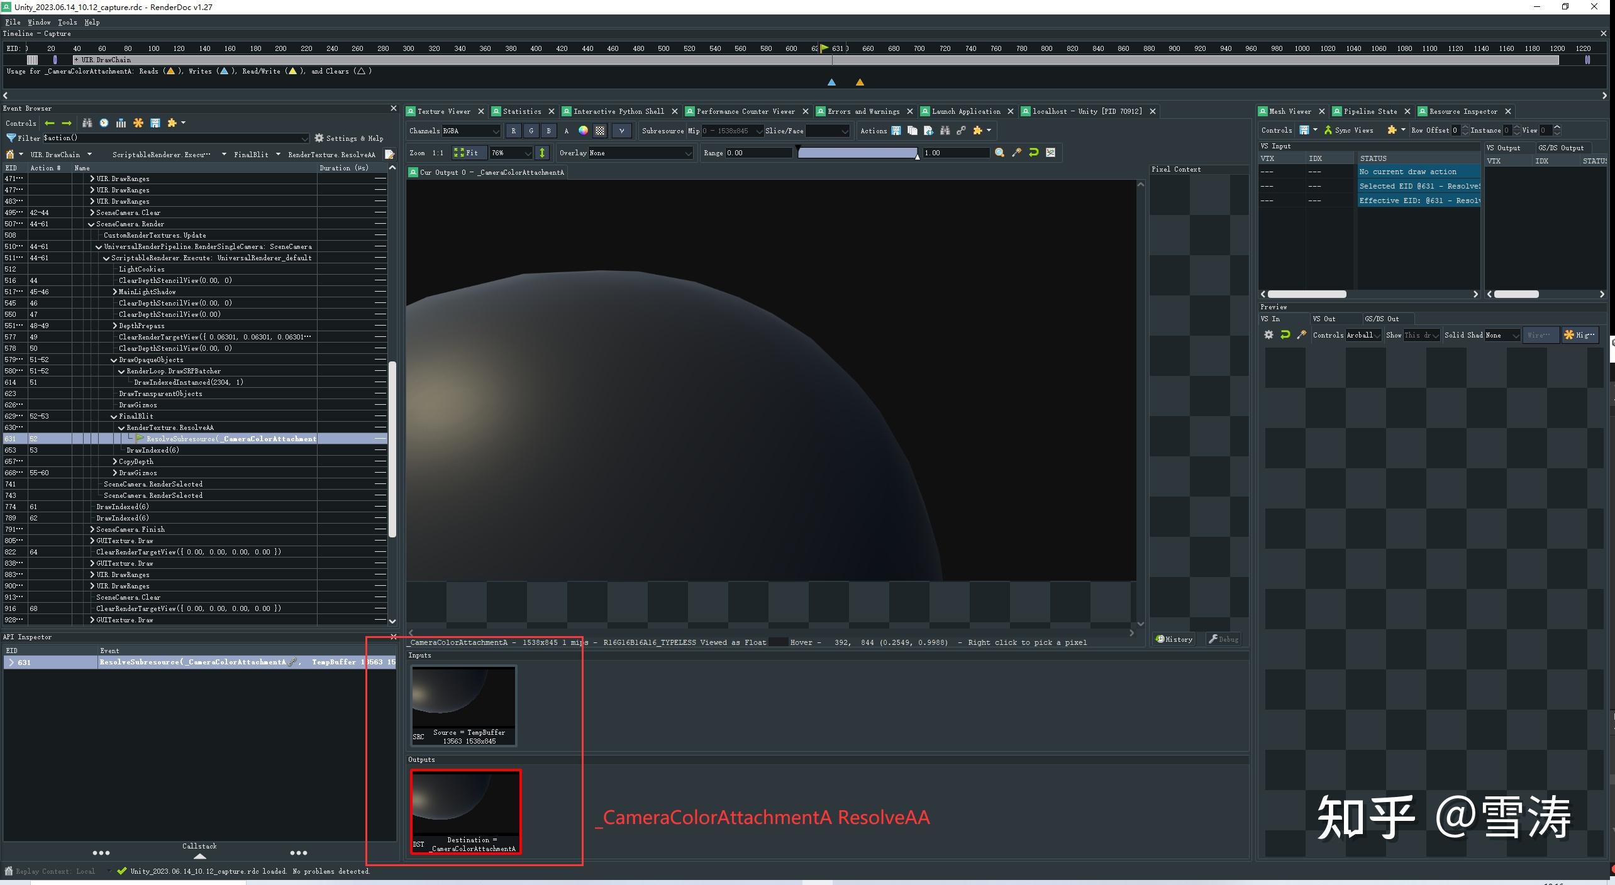Open the Tools menu
Viewport: 1615px width, 885px height.
click(67, 22)
